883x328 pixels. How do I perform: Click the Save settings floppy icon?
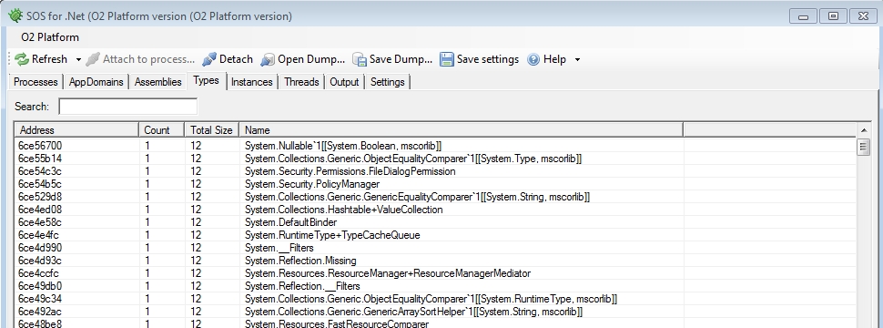447,59
